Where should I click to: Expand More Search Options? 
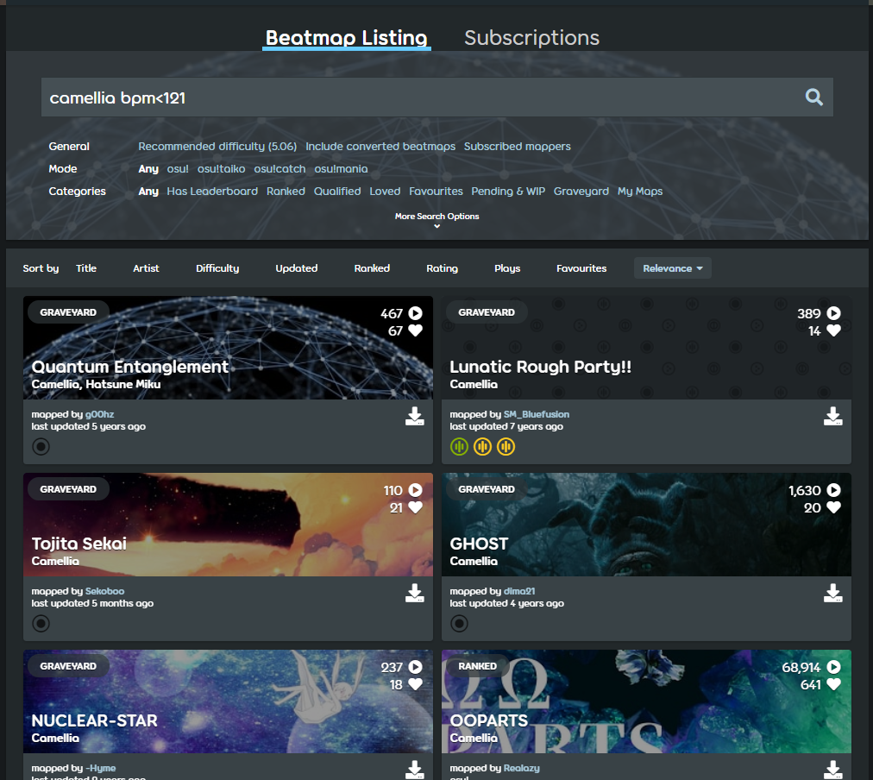437,219
